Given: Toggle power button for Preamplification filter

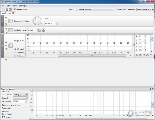Looking at the screenshot, I should click(11, 21).
